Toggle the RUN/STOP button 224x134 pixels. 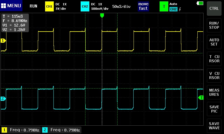tap(214, 25)
